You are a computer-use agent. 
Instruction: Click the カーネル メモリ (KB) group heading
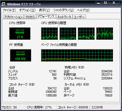click(x=77, y=84)
